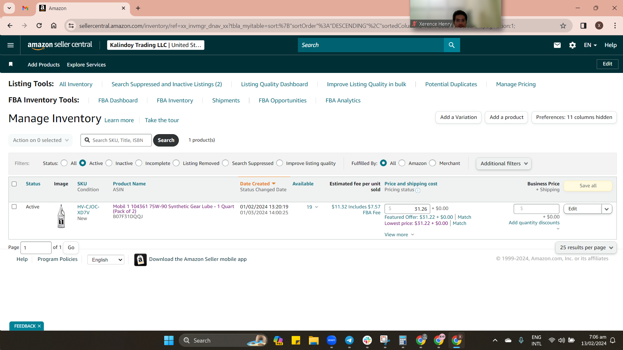Open the Seller Central hamburger menu
The width and height of the screenshot is (623, 350).
(x=10, y=45)
